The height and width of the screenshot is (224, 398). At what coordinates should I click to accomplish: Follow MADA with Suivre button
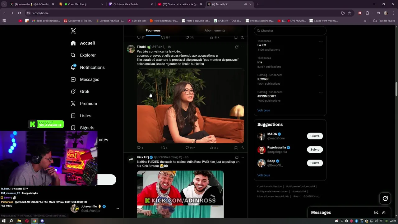coord(315,136)
